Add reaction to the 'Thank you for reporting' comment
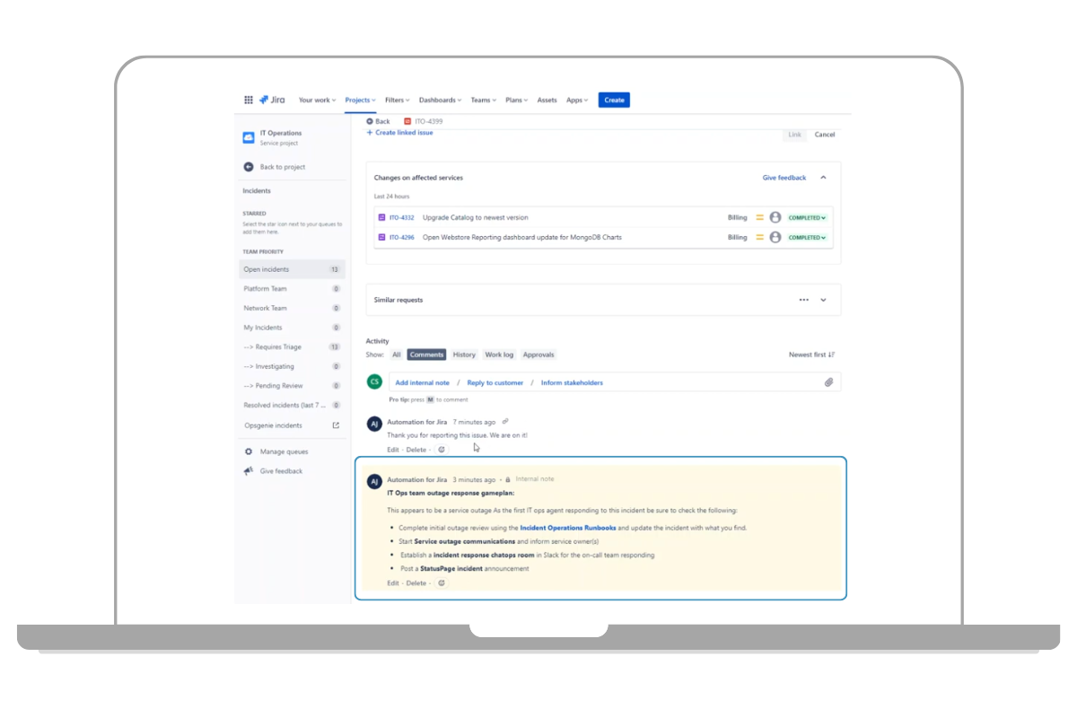 pyautogui.click(x=442, y=450)
